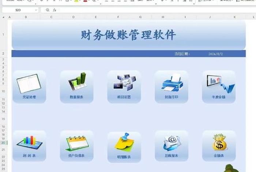Click inside the formula bar input

(x=157, y=10)
